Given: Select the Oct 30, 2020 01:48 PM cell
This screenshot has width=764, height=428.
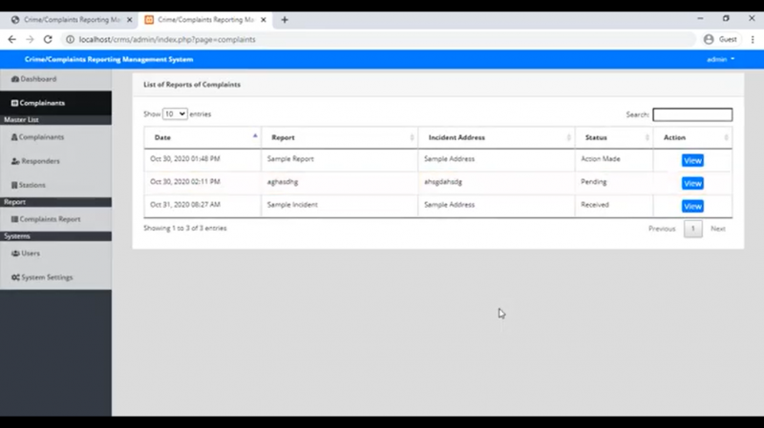Looking at the screenshot, I should click(202, 160).
